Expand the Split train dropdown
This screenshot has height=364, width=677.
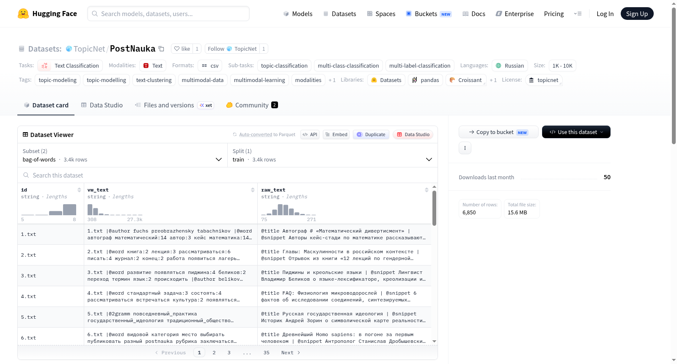click(x=332, y=156)
